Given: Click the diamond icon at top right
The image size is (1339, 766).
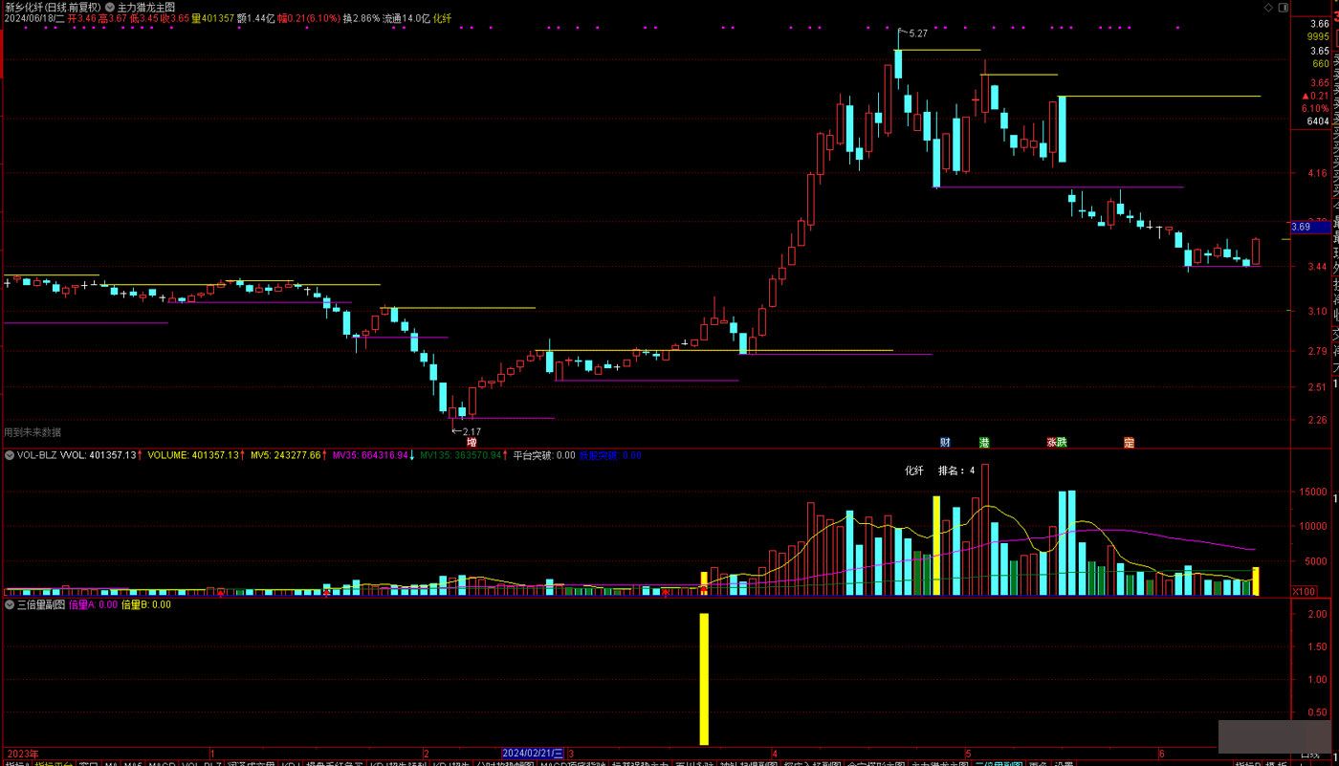Looking at the screenshot, I should (x=1269, y=7).
